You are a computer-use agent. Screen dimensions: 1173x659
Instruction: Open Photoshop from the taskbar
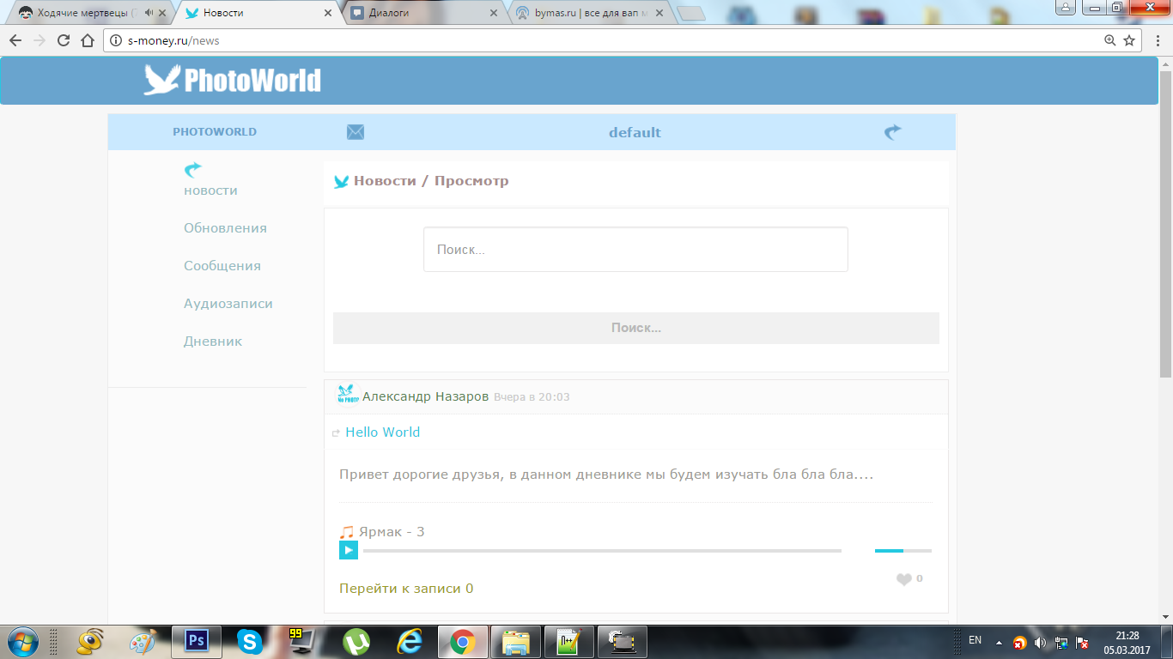pos(197,641)
